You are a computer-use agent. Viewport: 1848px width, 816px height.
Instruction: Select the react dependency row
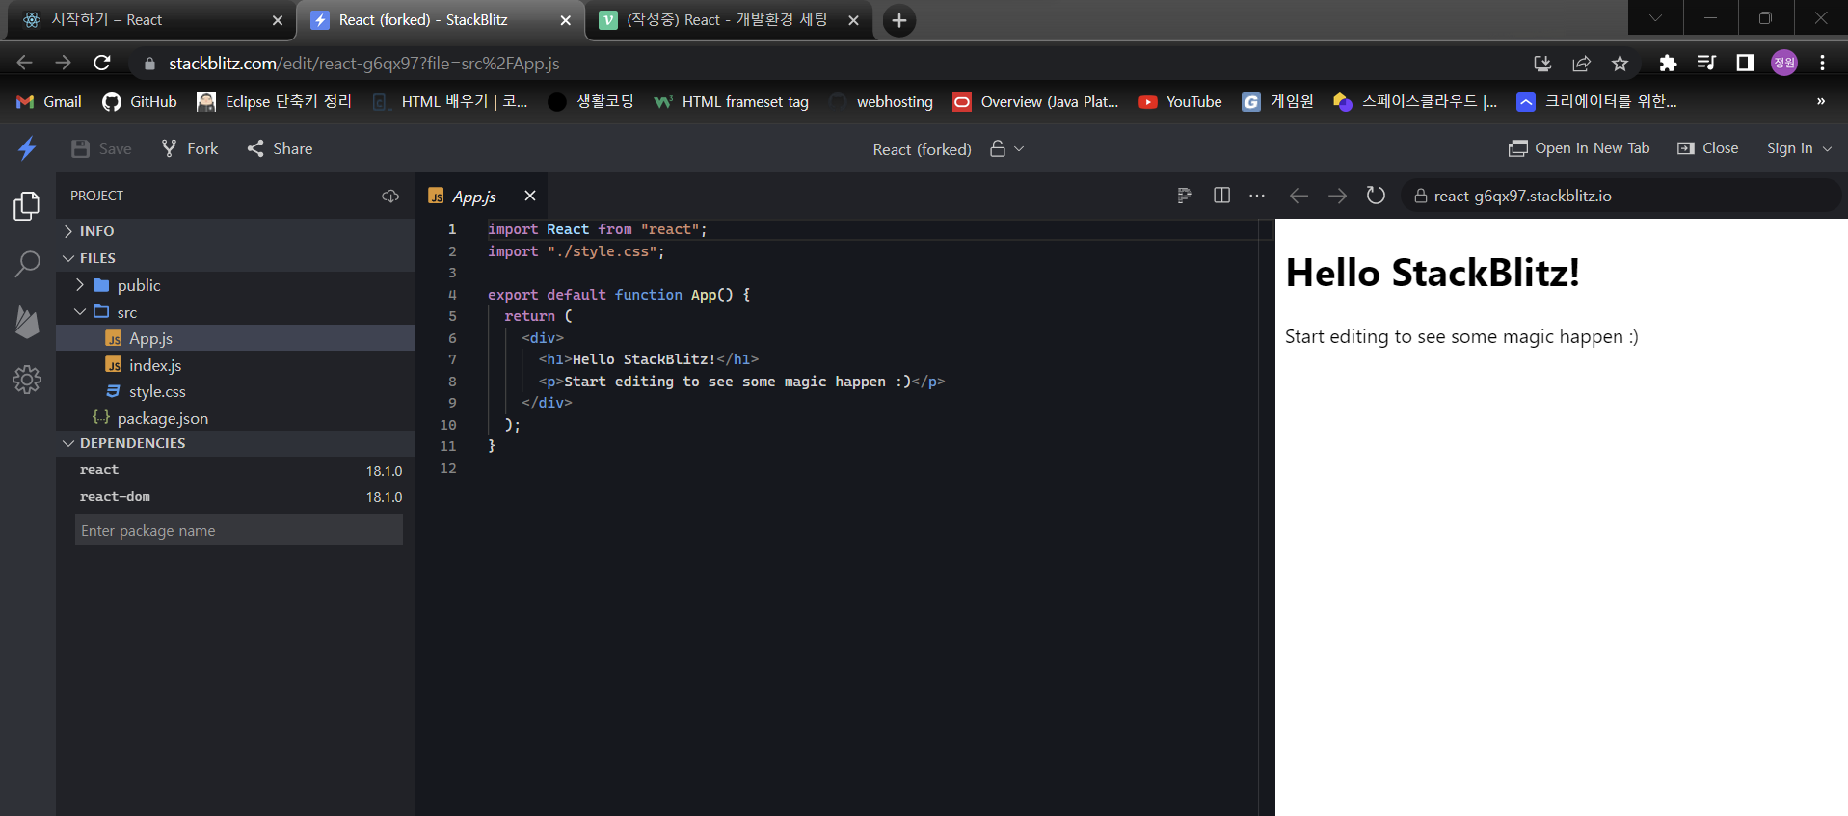235,470
